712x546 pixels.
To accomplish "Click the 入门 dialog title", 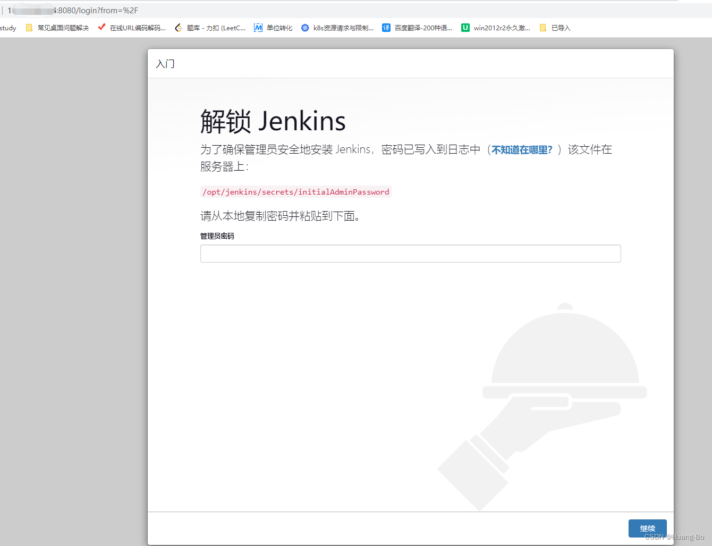I will 165,64.
